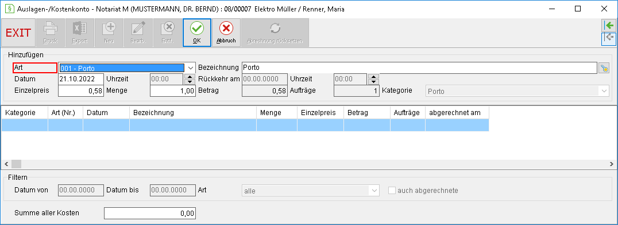Cancel with the red Abbruch icon
Image resolution: width=618 pixels, height=225 pixels.
[226, 33]
